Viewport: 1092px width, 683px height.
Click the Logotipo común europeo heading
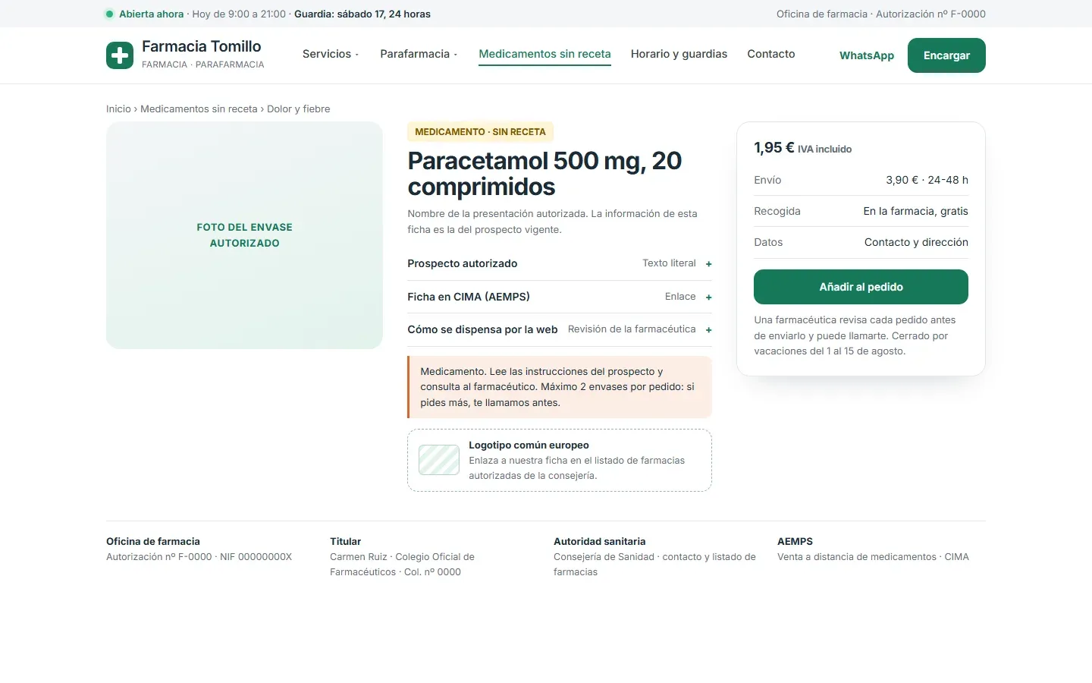[x=529, y=445]
